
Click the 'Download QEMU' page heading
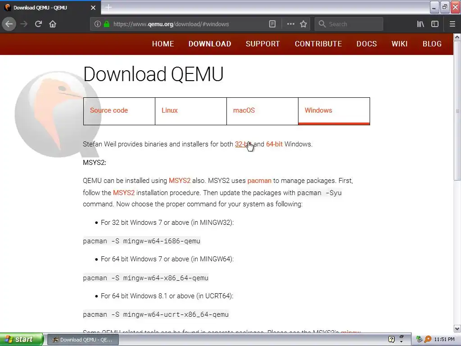(x=153, y=74)
